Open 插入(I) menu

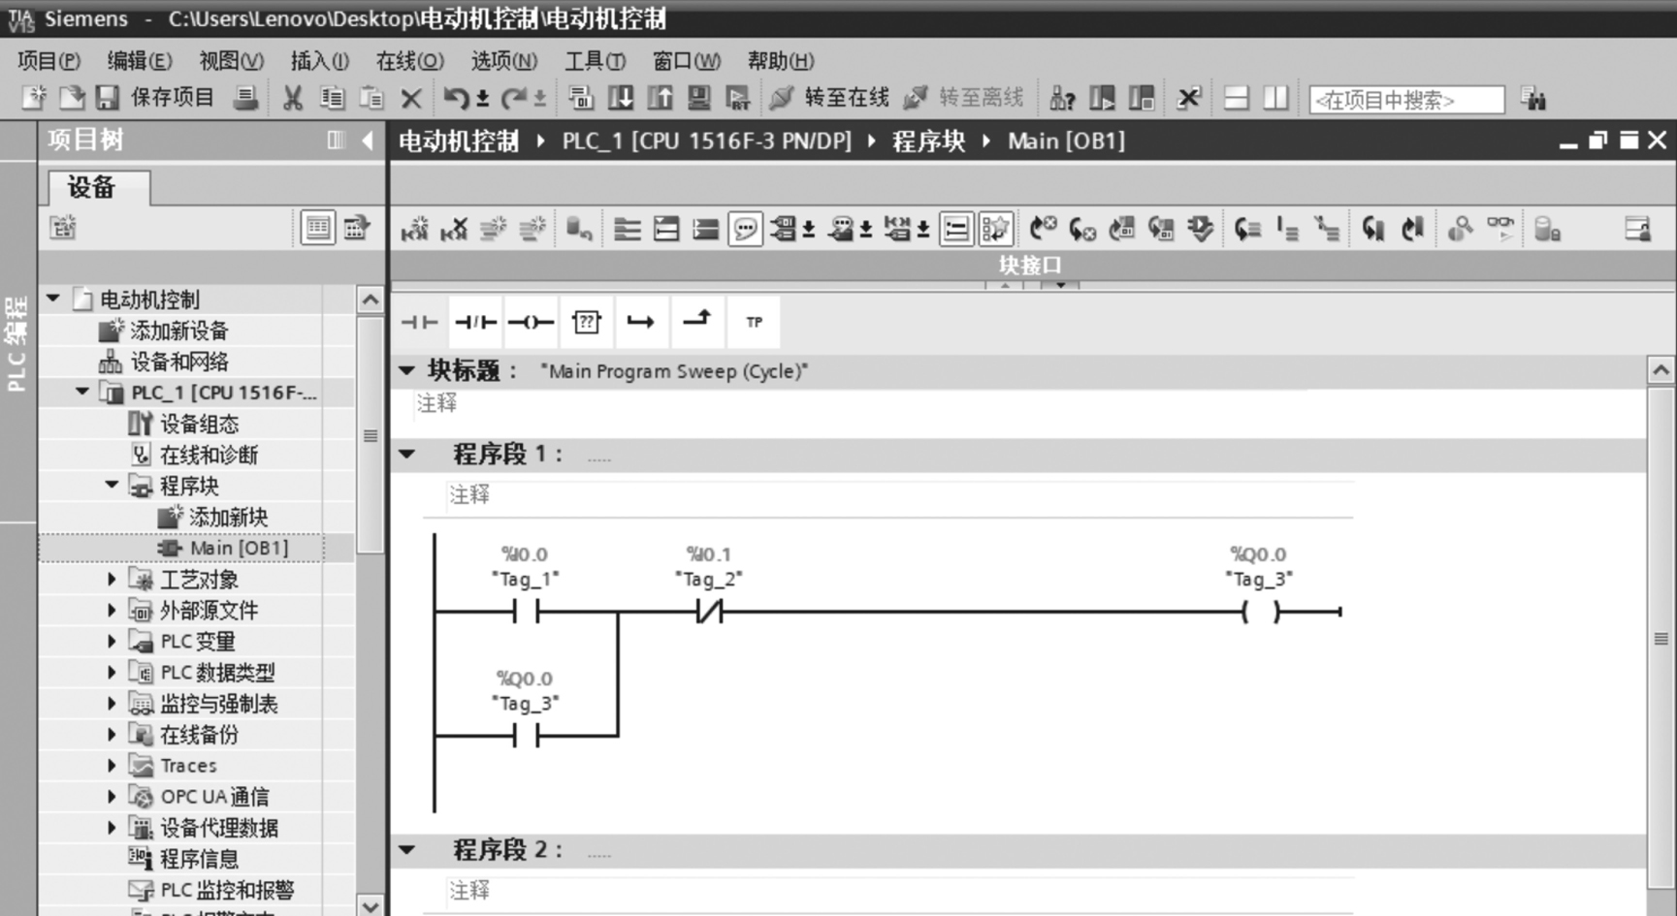pos(319,61)
